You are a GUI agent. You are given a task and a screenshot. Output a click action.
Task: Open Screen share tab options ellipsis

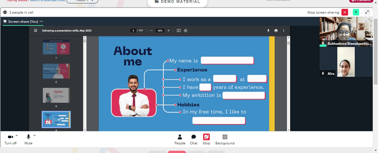[41, 21]
